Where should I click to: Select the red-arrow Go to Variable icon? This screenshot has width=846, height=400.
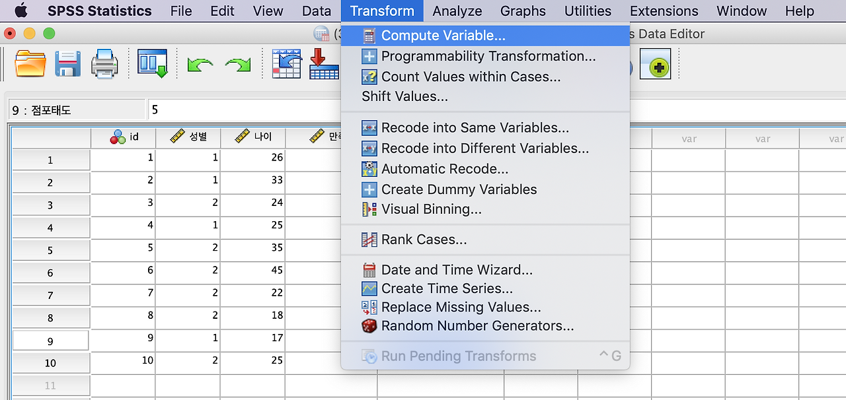[324, 64]
